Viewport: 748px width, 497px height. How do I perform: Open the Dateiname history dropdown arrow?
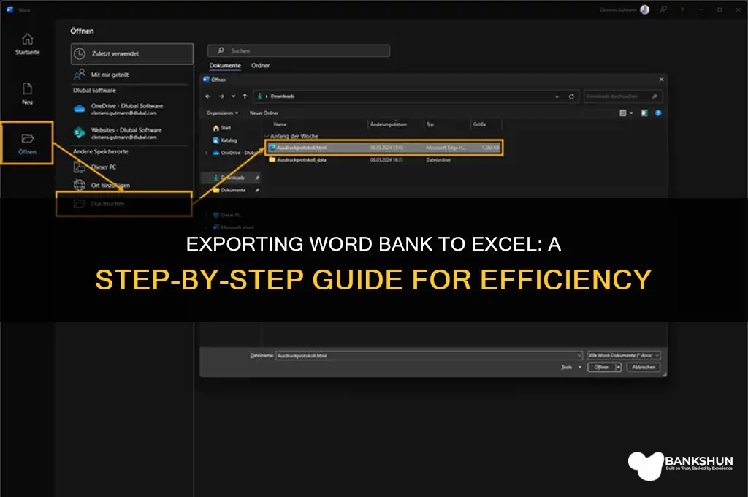click(x=579, y=356)
